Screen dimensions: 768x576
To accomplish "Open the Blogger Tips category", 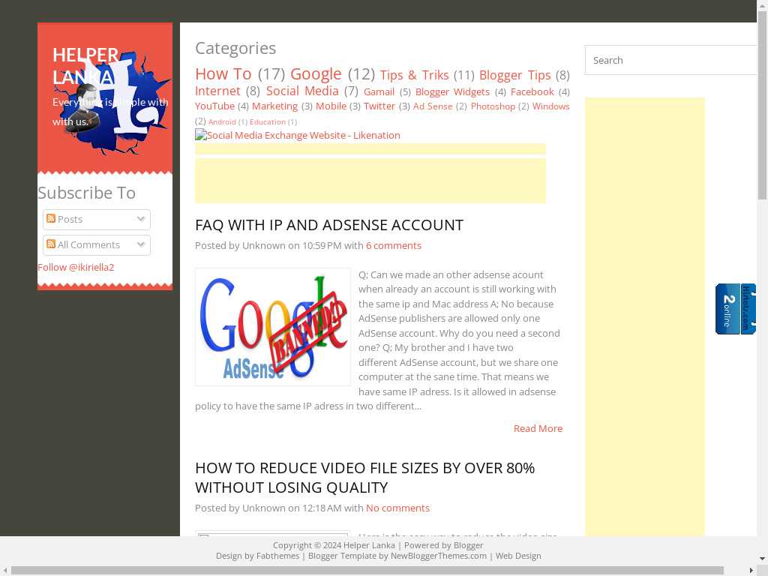I will (514, 75).
